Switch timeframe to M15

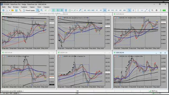pos(89,10)
